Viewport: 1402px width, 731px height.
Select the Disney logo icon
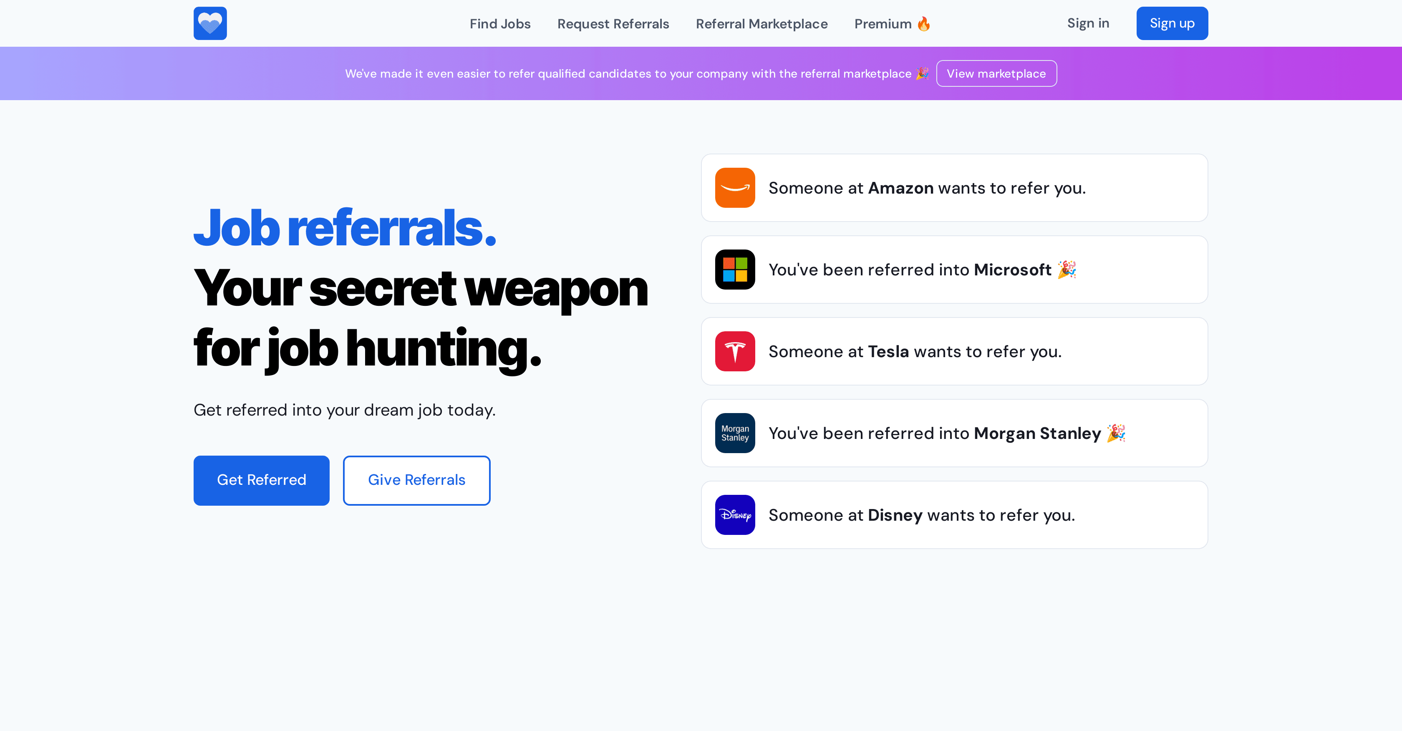tap(735, 514)
